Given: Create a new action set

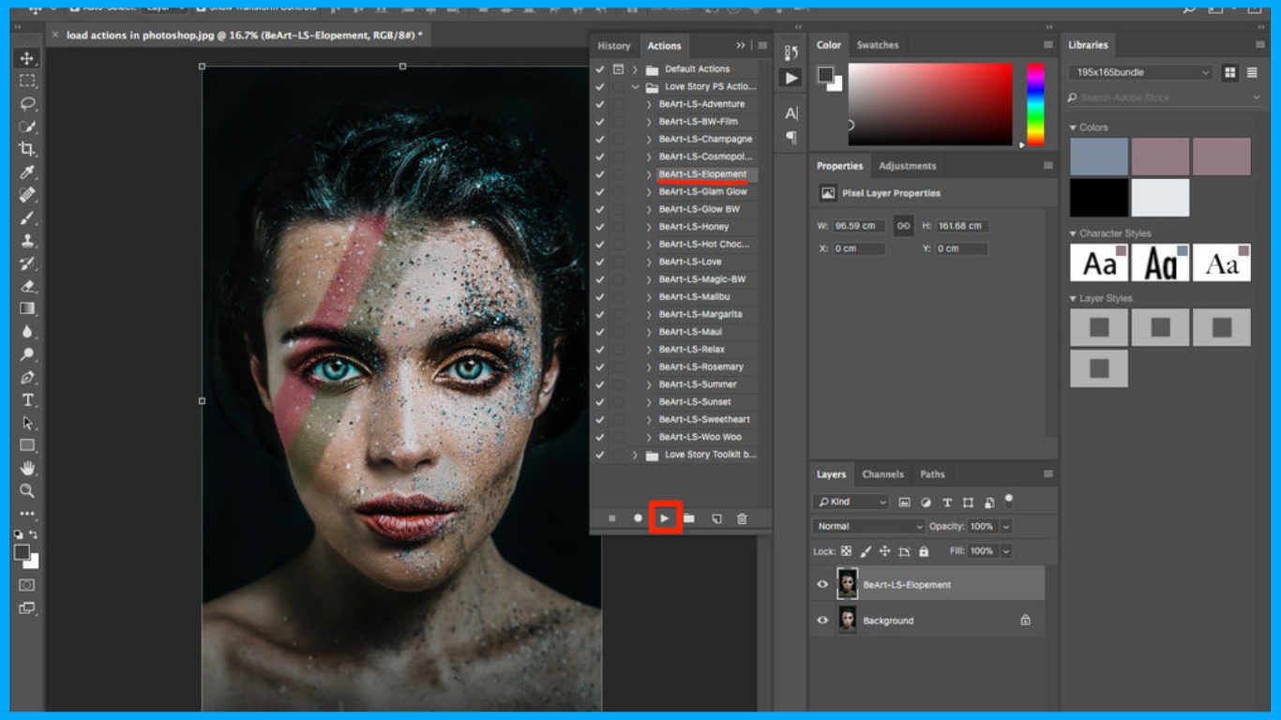Looking at the screenshot, I should click(689, 518).
